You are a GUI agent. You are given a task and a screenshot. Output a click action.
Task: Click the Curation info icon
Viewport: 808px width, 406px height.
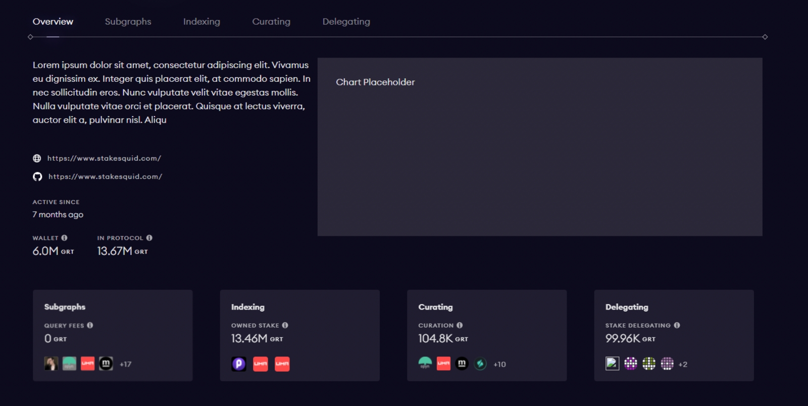[x=460, y=326]
